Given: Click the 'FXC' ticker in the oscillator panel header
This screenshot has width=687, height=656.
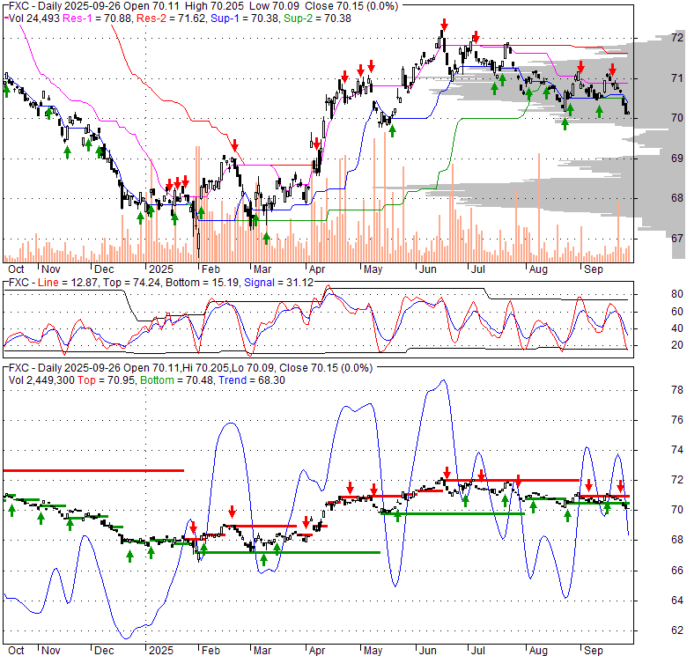Looking at the screenshot, I should pyautogui.click(x=18, y=283).
